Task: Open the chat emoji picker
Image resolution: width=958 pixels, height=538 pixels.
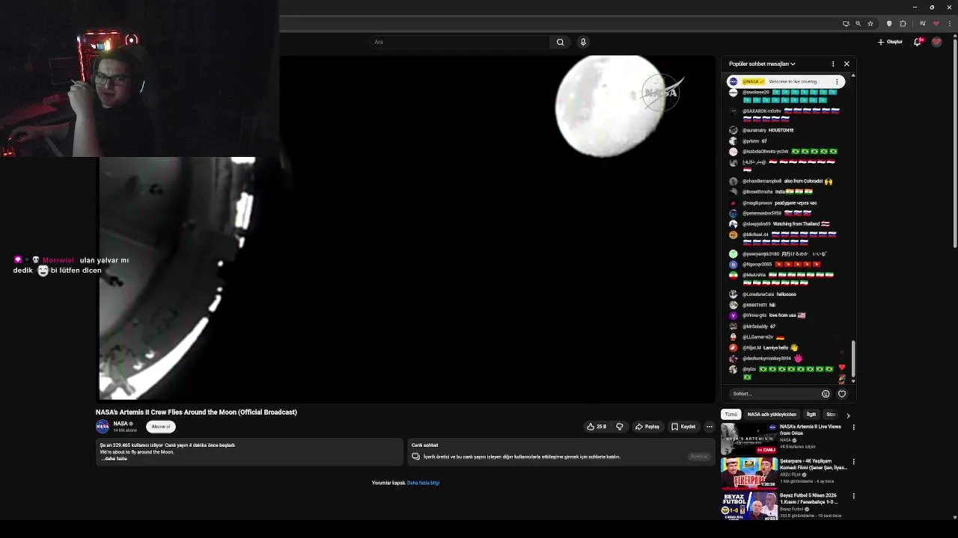Action: pyautogui.click(x=826, y=394)
